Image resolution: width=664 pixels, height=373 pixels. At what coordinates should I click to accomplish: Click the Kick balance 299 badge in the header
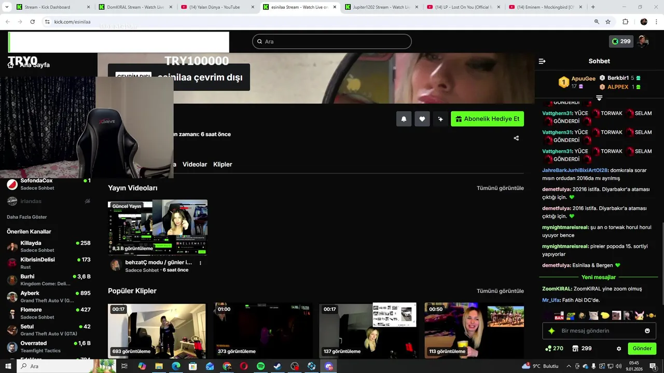coord(621,41)
